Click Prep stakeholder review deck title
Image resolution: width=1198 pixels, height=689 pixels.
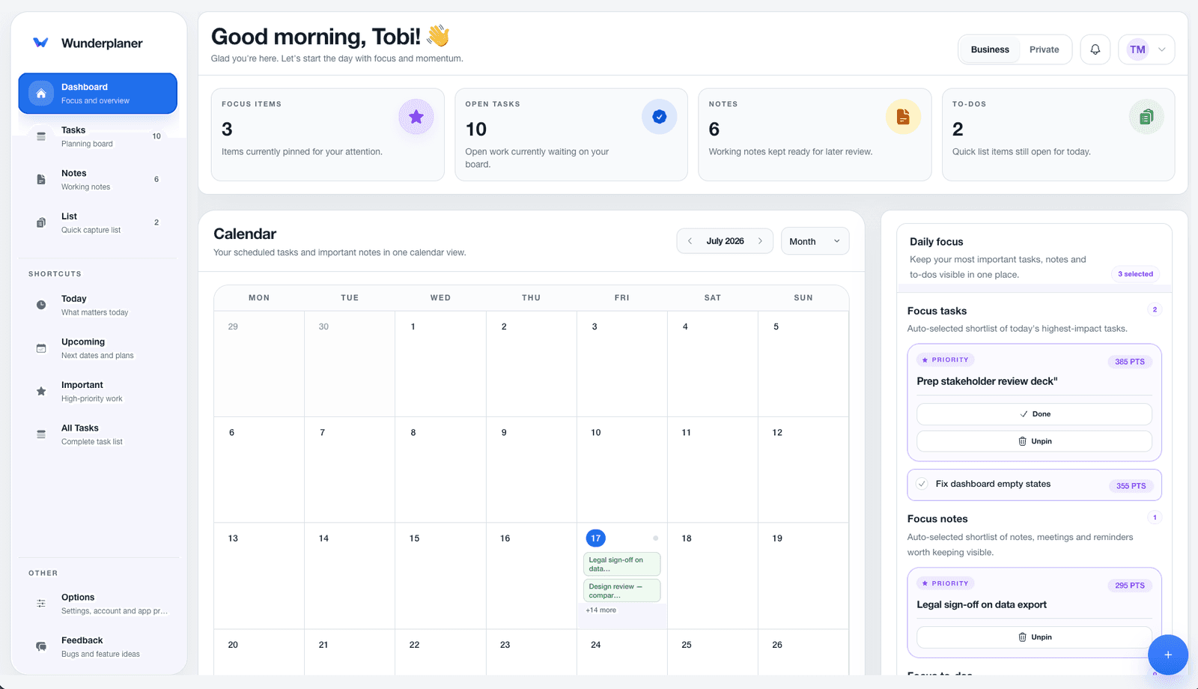coord(987,381)
